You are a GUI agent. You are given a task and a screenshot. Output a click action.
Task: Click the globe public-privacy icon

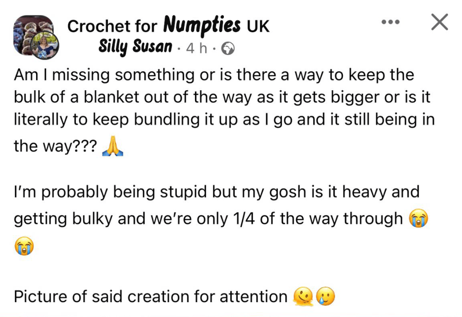[x=229, y=48]
